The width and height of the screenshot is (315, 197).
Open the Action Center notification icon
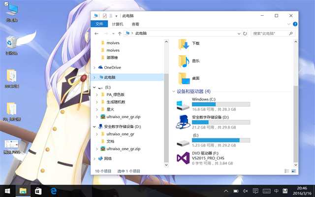[x=255, y=191]
